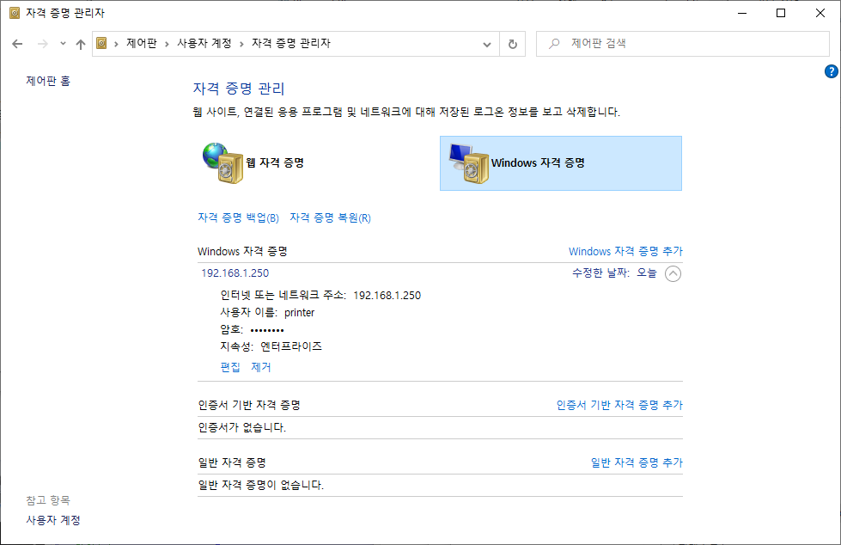Viewport: 841px width, 545px height.
Task: Collapse the 192.168.1.250 credential details
Action: [673, 274]
